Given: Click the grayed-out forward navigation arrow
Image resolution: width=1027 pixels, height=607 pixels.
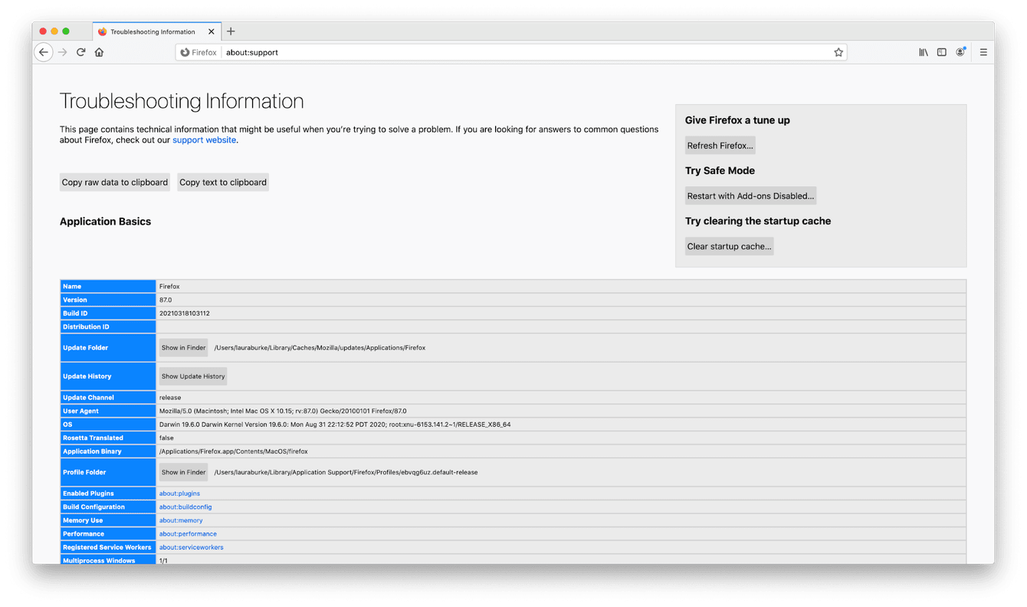Looking at the screenshot, I should click(62, 52).
